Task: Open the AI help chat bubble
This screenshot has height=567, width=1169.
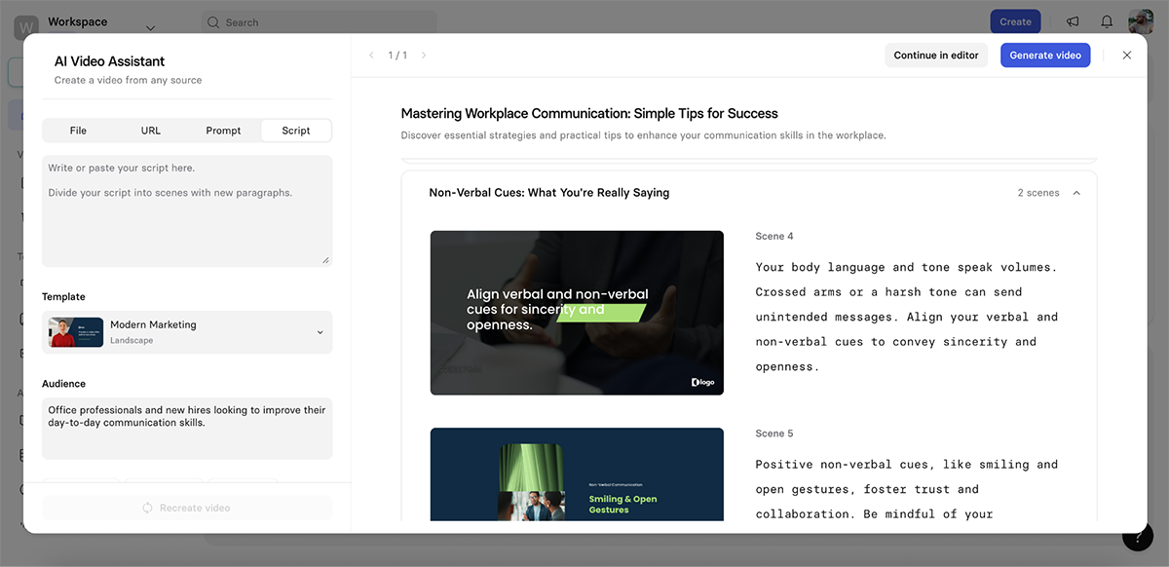Action: [1136, 535]
